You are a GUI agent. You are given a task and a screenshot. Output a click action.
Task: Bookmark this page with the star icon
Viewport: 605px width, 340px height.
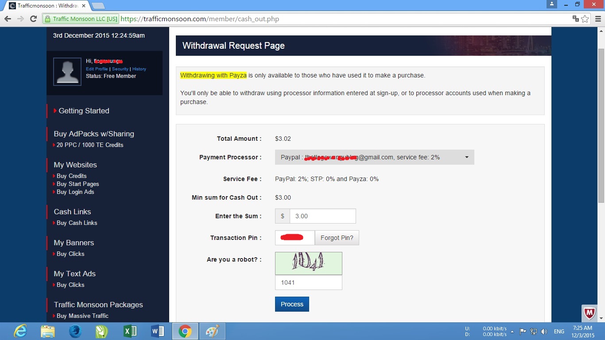(x=585, y=19)
